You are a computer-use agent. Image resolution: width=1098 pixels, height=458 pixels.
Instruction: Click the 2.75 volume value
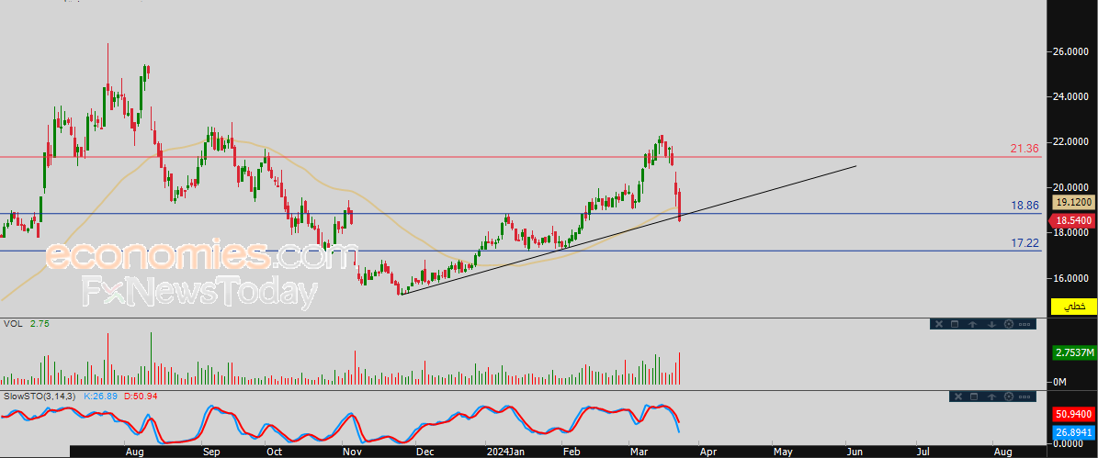pos(40,324)
